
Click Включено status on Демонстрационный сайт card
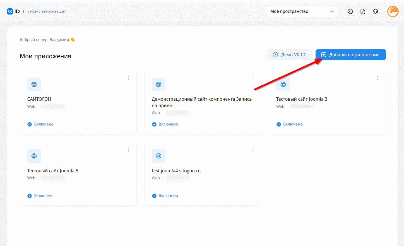(x=165, y=124)
